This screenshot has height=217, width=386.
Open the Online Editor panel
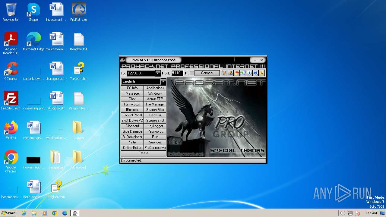point(132,148)
